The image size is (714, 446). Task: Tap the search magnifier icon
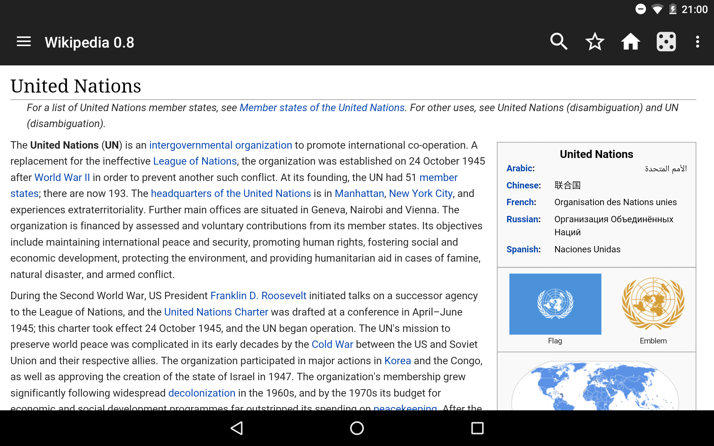[x=559, y=42]
